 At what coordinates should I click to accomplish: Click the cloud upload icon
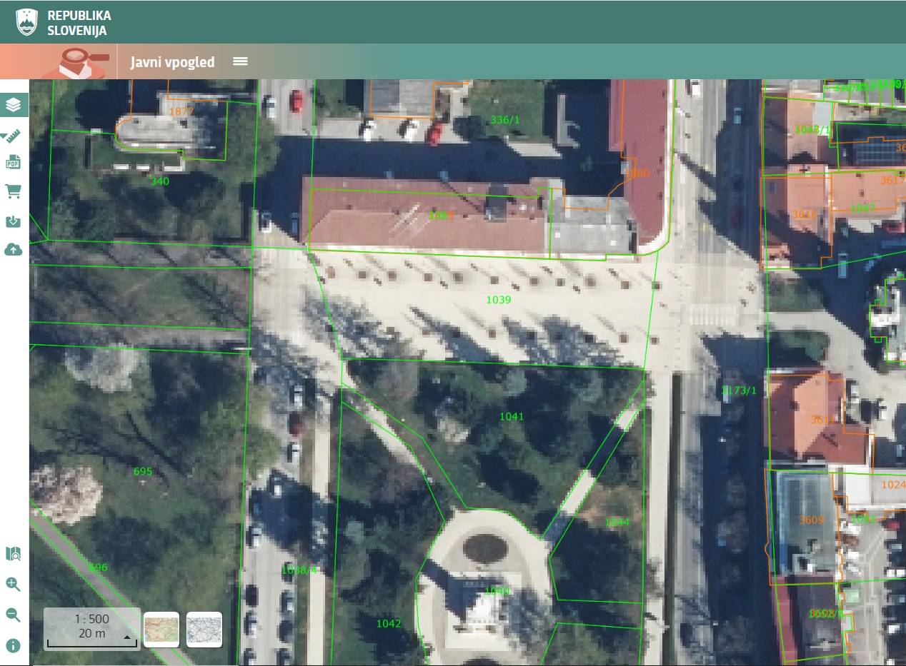(13, 249)
